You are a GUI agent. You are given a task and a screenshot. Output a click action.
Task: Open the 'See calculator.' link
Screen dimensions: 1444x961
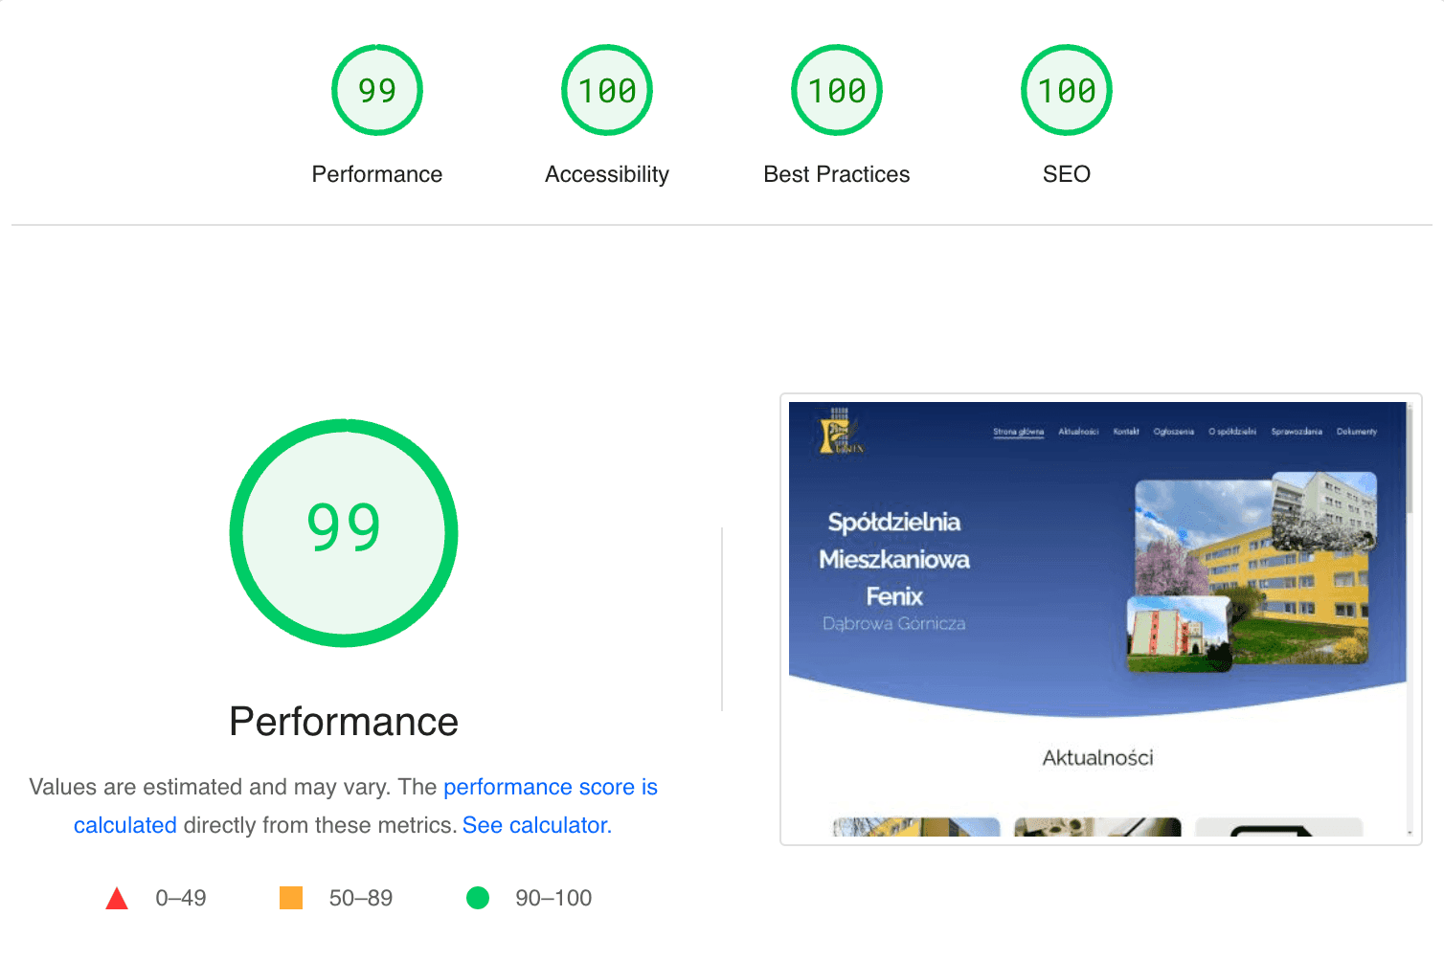[x=536, y=825]
